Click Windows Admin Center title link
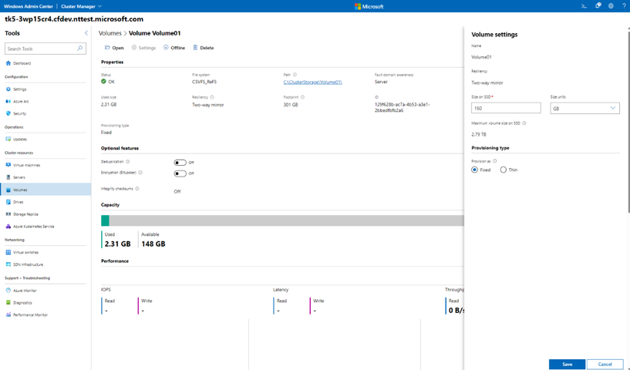 pyautogui.click(x=28, y=6)
